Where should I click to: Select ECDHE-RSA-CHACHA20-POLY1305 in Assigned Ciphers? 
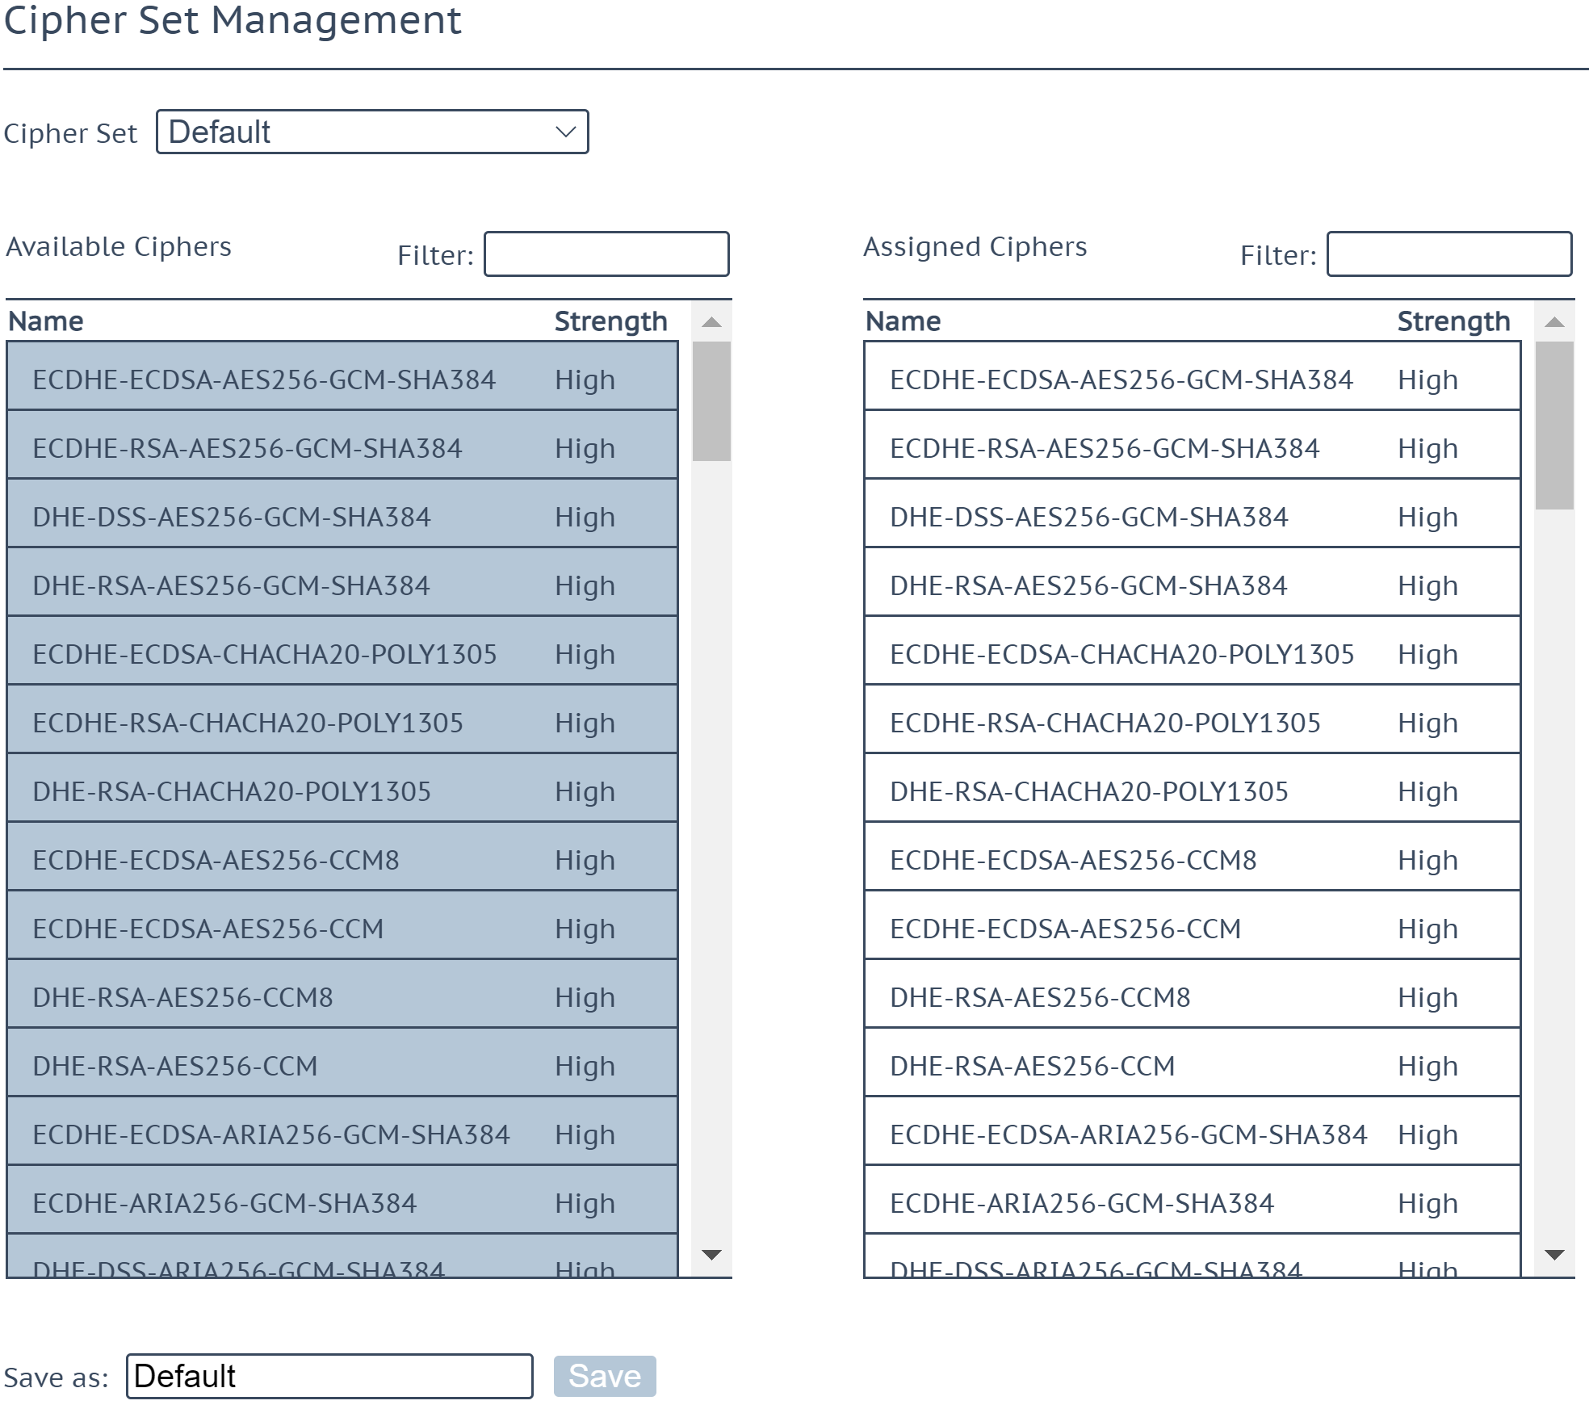point(1193,719)
